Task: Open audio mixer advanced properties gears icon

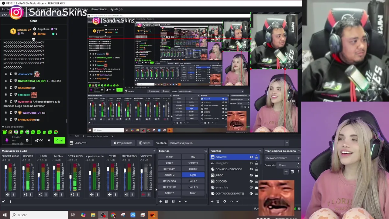Action: 3,201
